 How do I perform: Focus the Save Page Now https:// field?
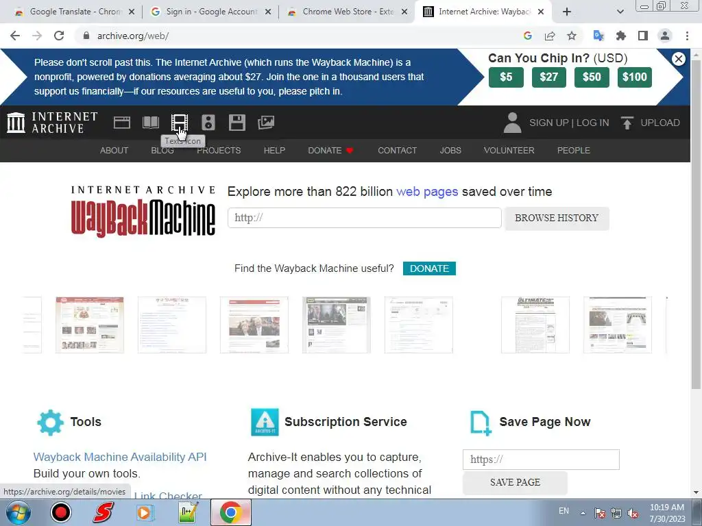[x=541, y=460]
